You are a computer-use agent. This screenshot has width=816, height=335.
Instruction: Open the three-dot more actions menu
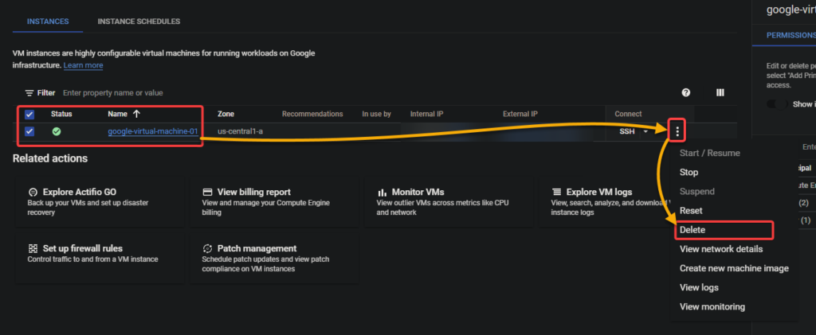[677, 131]
